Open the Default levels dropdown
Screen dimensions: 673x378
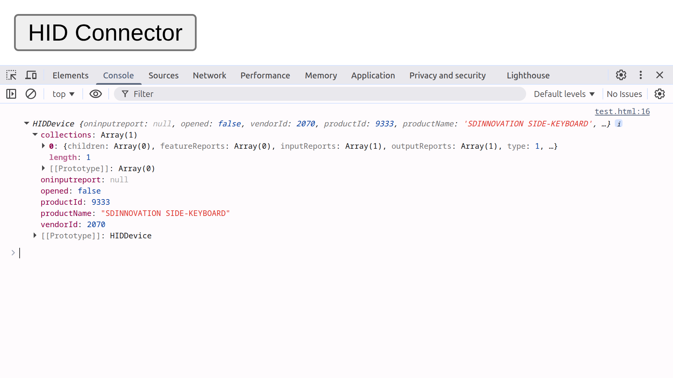564,94
